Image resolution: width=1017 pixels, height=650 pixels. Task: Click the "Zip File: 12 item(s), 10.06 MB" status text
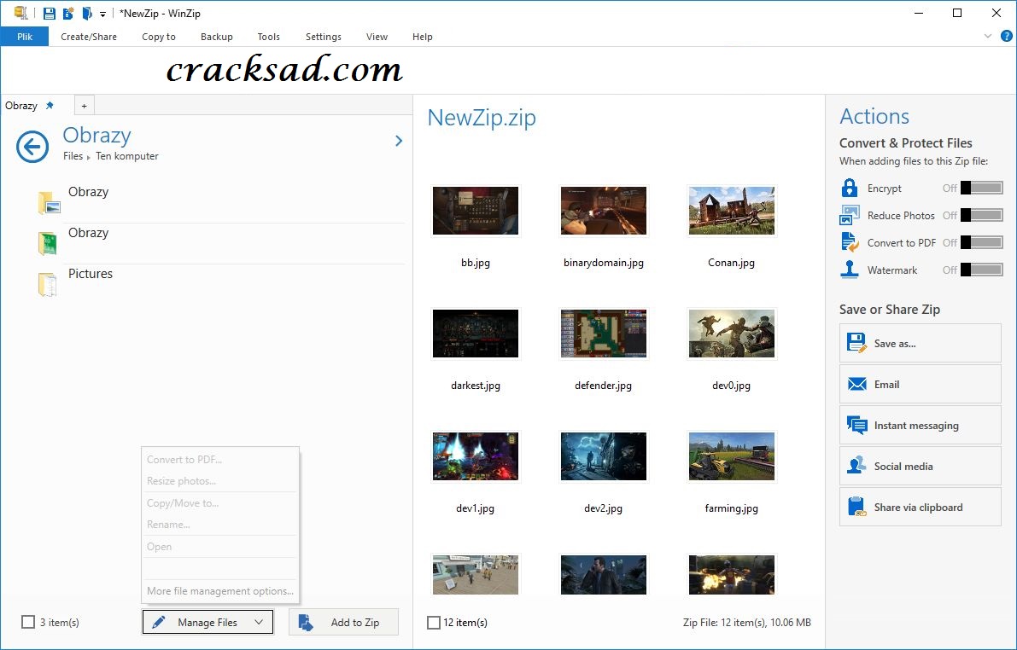[746, 622]
